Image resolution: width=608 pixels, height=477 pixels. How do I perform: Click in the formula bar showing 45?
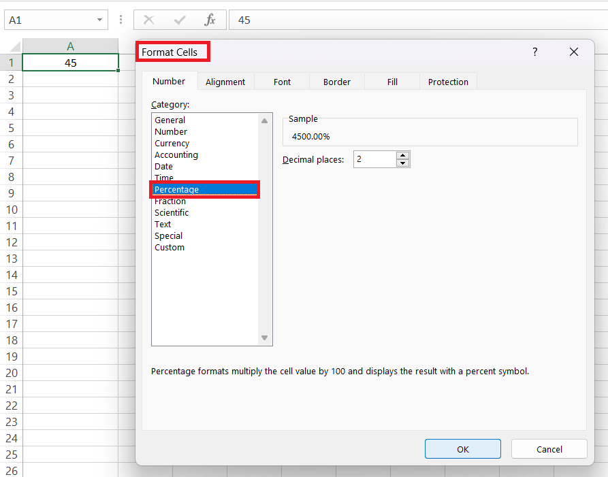pos(418,20)
